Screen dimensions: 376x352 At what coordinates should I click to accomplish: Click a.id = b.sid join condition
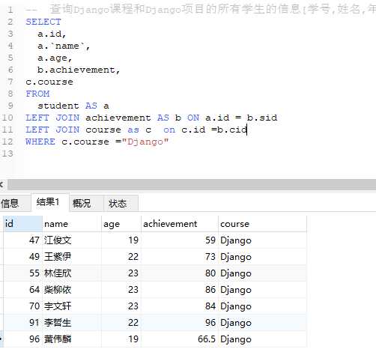point(241,118)
